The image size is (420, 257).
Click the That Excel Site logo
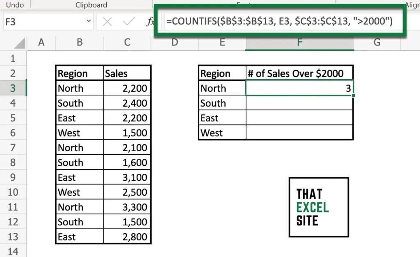319,207
